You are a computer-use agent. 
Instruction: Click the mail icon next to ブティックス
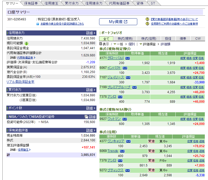(x=127, y=170)
